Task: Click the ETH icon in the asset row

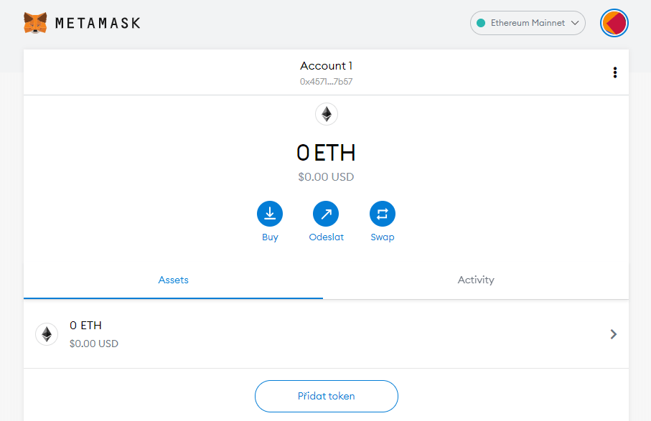Action: point(47,334)
